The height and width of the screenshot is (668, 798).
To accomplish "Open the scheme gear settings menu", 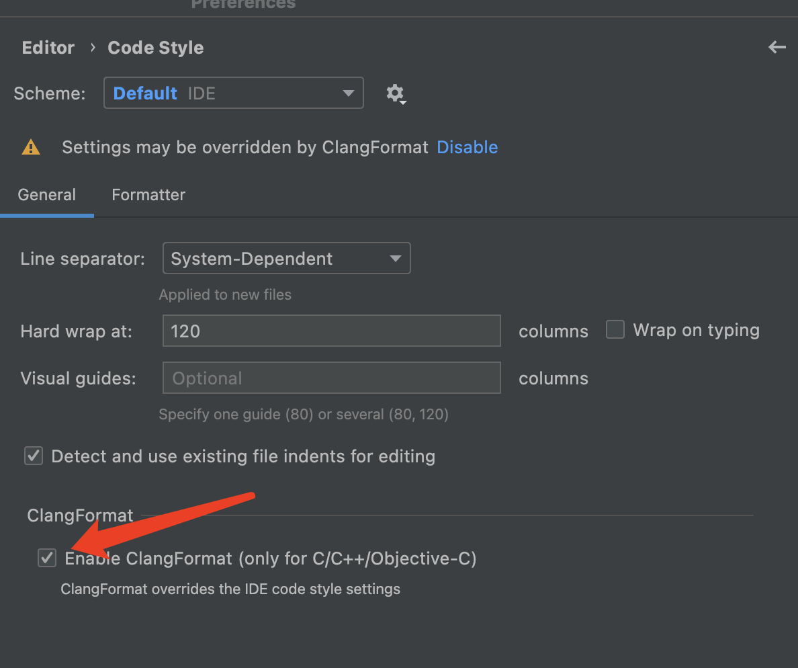I will pos(396,93).
